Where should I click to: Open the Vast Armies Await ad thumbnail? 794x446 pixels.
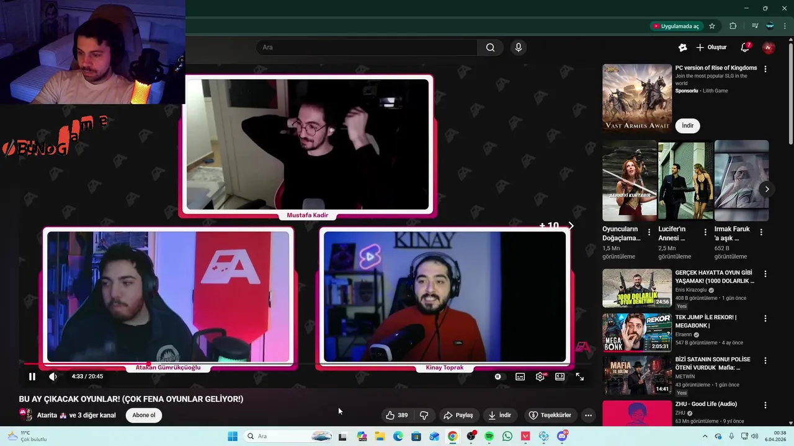click(x=637, y=98)
